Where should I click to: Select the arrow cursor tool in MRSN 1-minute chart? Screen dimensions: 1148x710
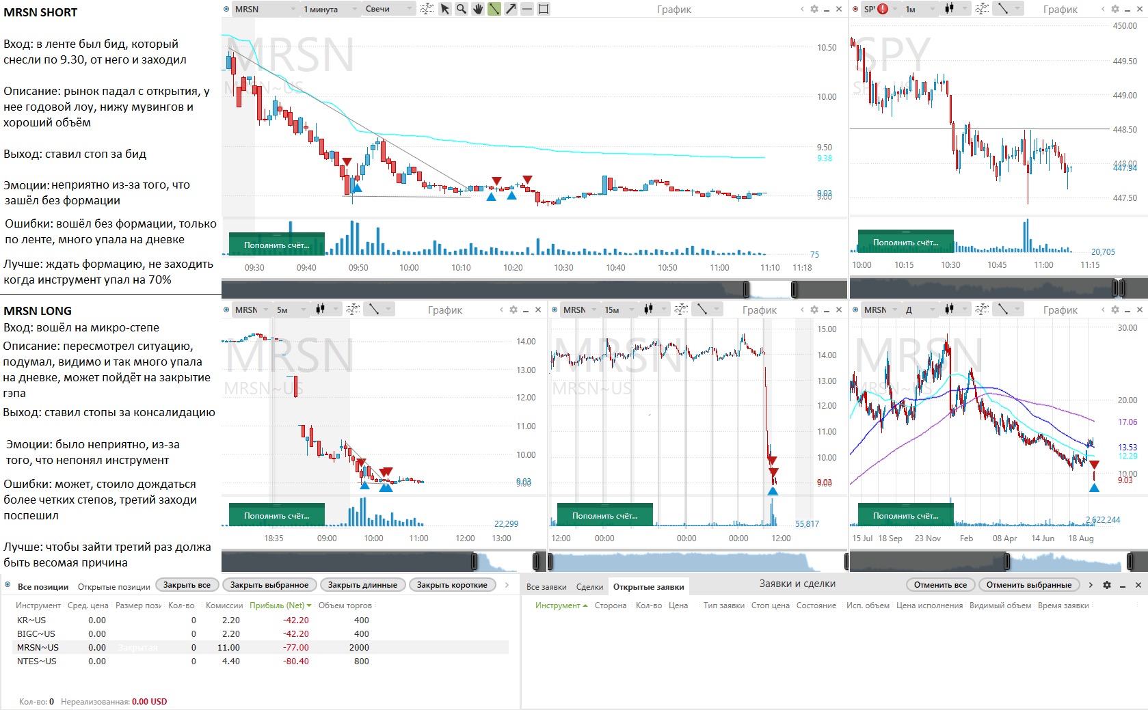445,9
